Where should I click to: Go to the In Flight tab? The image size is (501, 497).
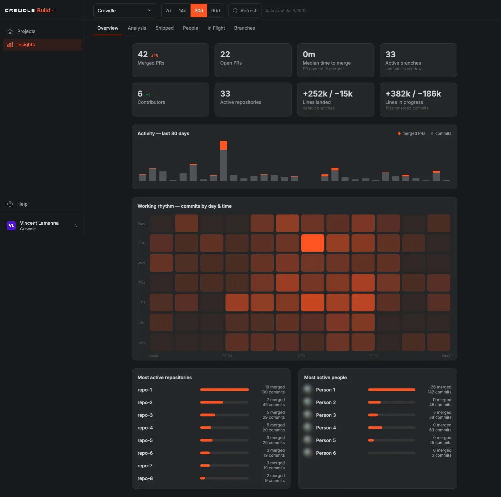216,28
